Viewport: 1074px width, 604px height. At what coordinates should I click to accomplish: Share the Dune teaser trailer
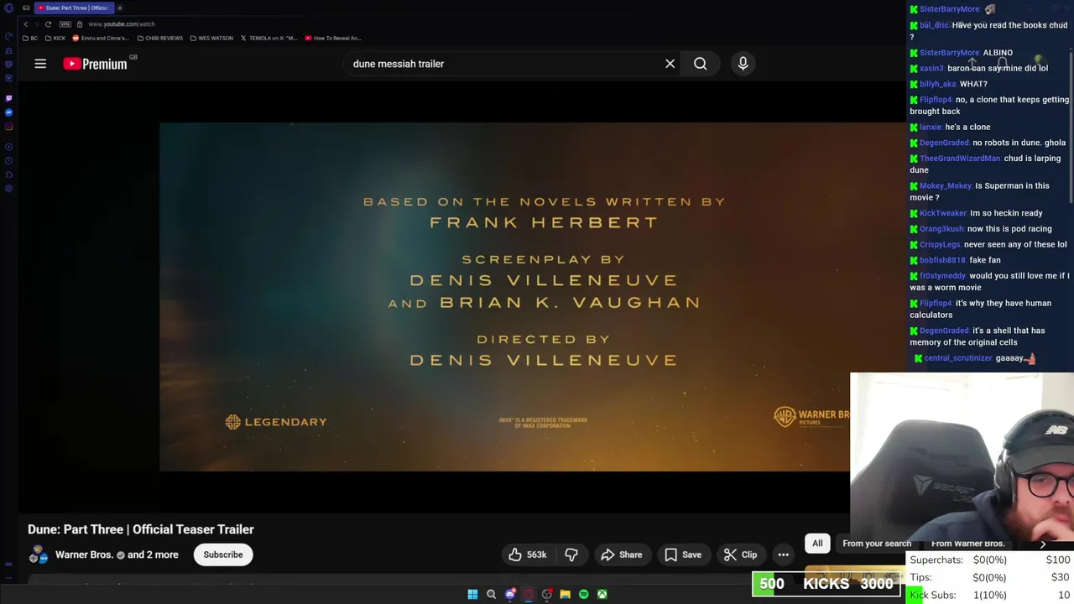(x=622, y=555)
